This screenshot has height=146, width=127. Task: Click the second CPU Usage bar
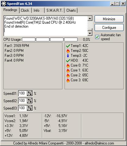coord(43,40)
